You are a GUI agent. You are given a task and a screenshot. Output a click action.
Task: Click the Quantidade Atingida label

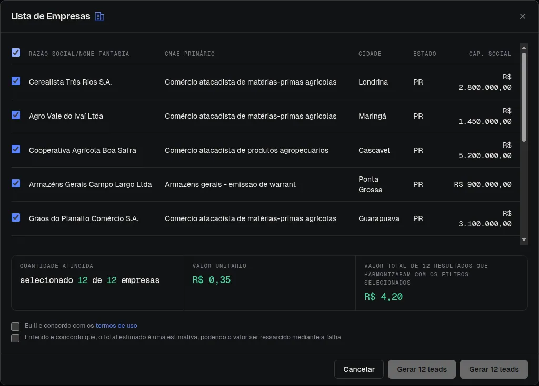[56, 266]
